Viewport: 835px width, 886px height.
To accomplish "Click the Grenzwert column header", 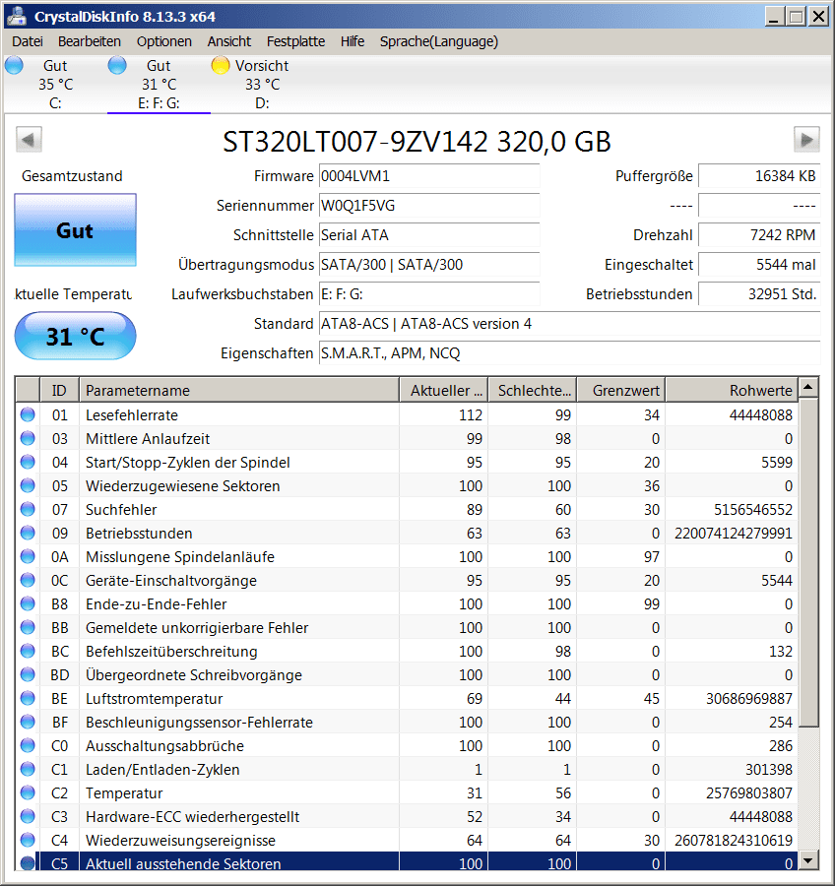I will 620,391.
